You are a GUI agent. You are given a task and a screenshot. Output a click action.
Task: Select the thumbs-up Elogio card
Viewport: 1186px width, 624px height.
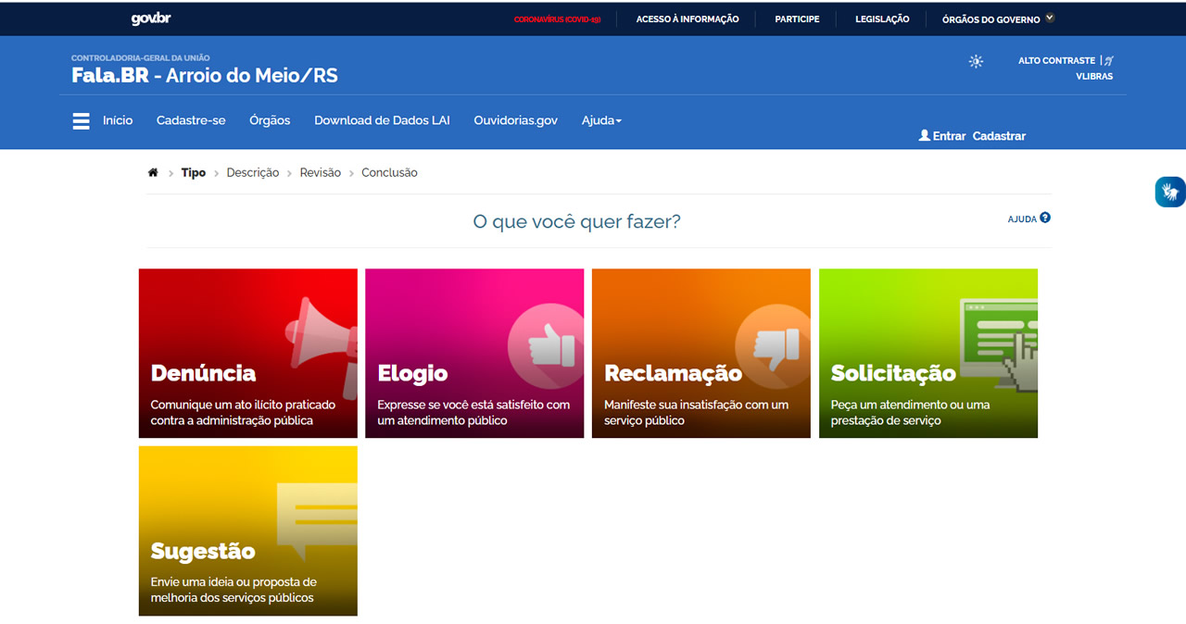coord(474,353)
